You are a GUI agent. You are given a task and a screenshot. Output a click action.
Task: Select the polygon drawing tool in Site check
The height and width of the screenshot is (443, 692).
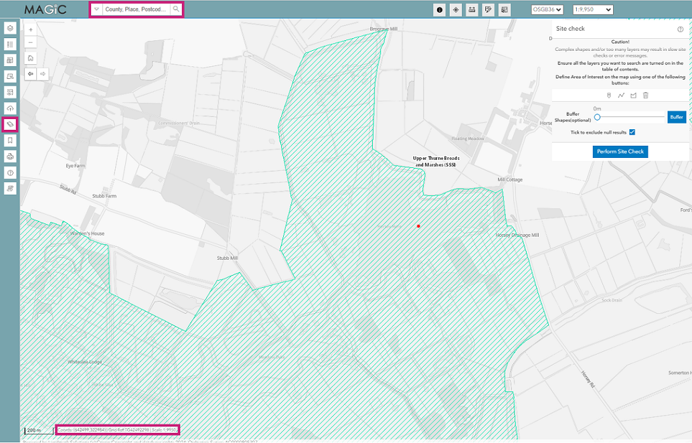(x=633, y=95)
